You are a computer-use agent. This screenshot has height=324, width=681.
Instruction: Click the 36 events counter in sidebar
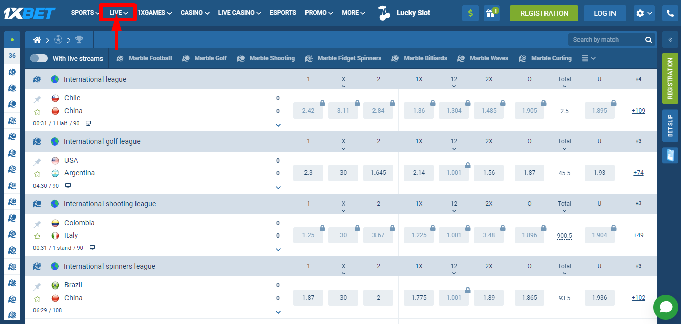click(12, 56)
